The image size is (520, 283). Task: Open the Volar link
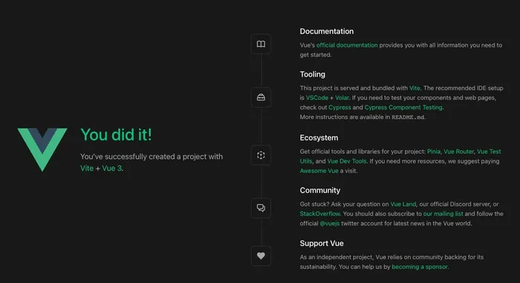(x=342, y=98)
